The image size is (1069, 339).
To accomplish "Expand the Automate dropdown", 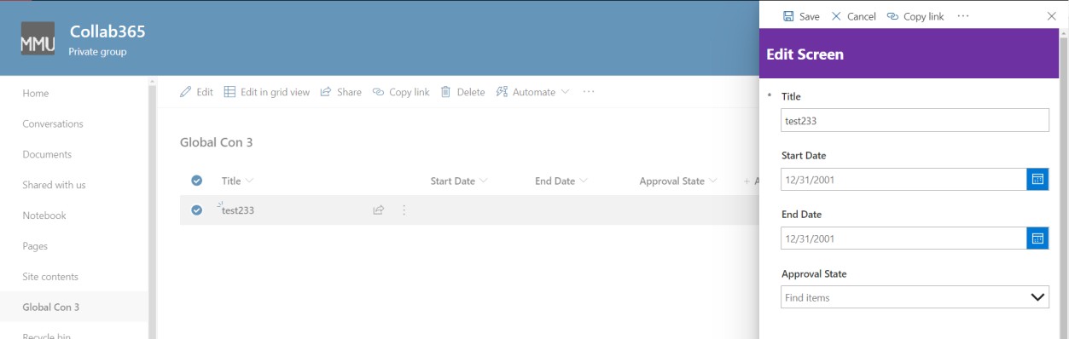I will [533, 92].
